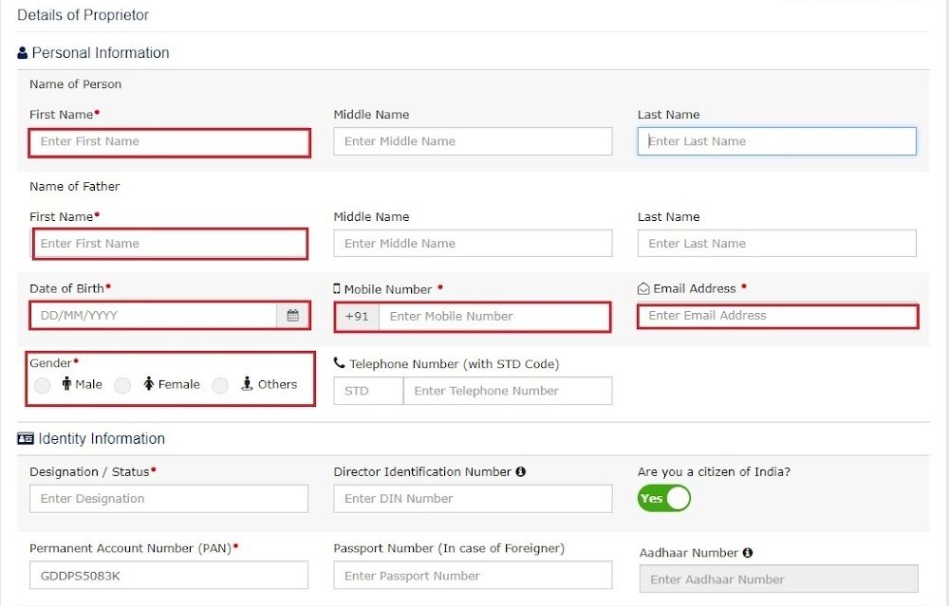949x606 pixels.
Task: Click the Aadhaar Number info icon
Action: point(748,553)
